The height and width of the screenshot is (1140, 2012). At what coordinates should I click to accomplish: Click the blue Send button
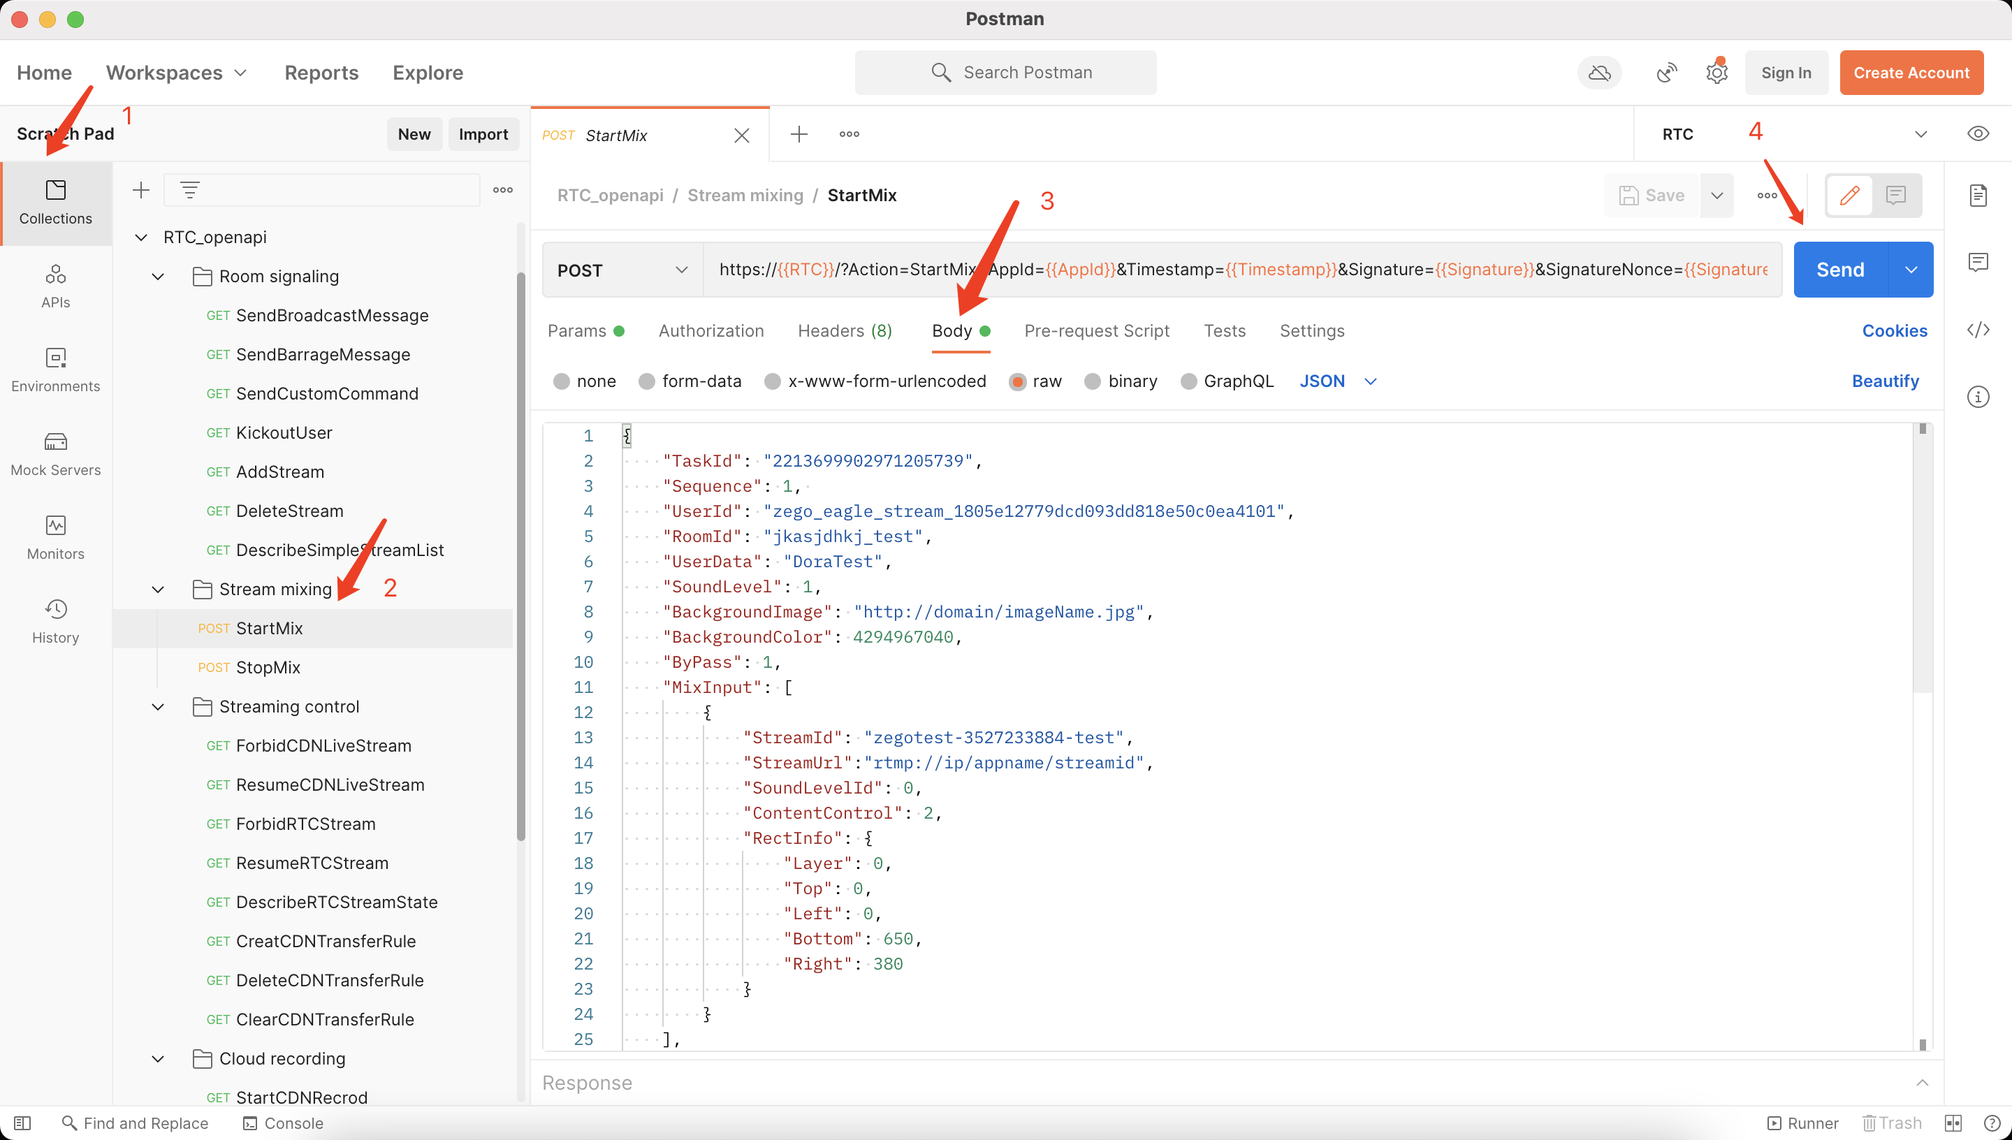click(x=1841, y=270)
